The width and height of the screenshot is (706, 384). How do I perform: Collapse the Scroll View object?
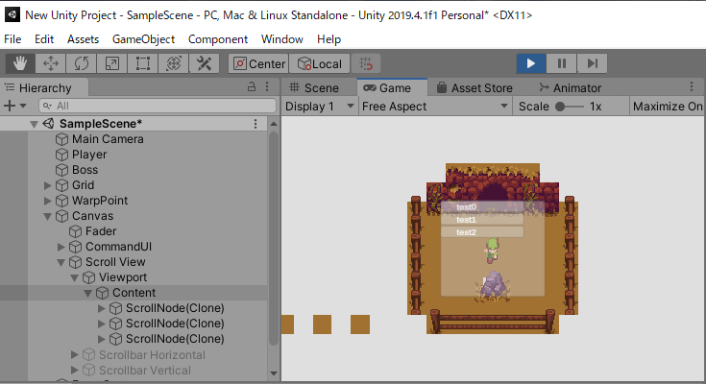click(61, 262)
